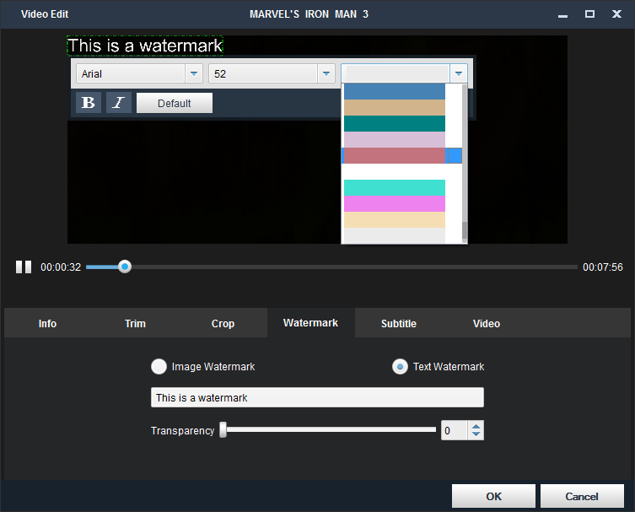Pick the tan color swatch
The width and height of the screenshot is (635, 512).
click(395, 108)
